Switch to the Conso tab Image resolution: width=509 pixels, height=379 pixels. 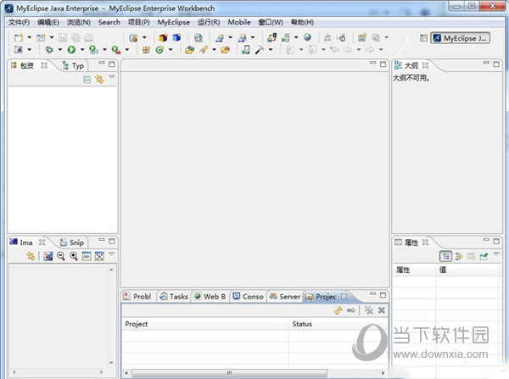tap(249, 296)
